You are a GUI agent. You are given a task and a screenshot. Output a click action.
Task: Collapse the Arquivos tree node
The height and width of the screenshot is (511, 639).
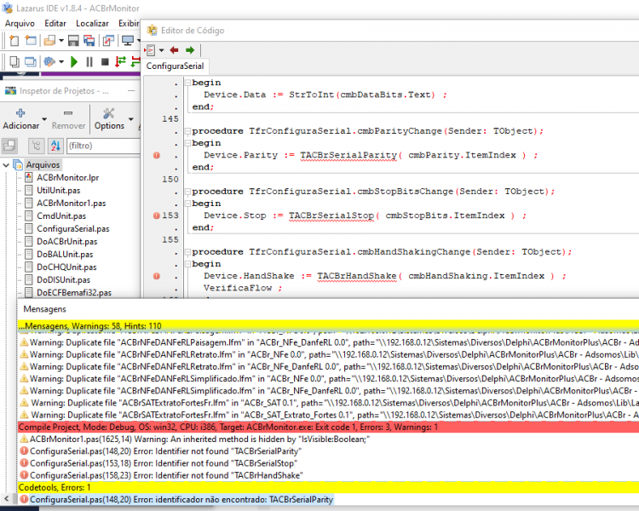coord(6,165)
